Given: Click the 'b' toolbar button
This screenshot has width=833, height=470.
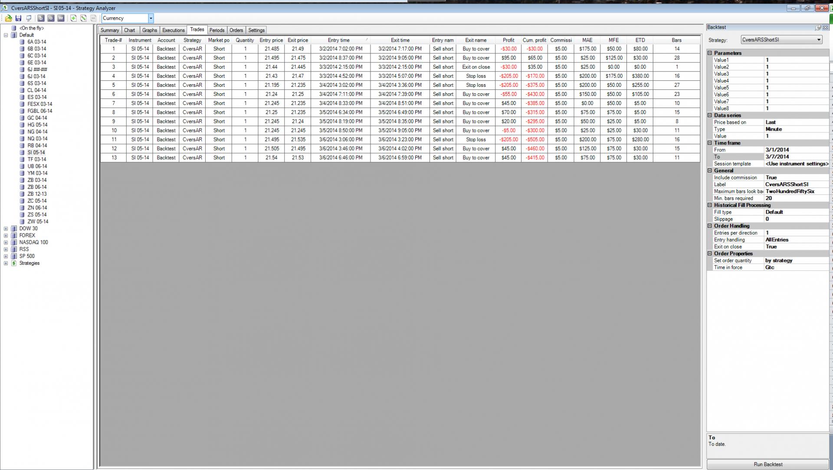Looking at the screenshot, I should [41, 18].
